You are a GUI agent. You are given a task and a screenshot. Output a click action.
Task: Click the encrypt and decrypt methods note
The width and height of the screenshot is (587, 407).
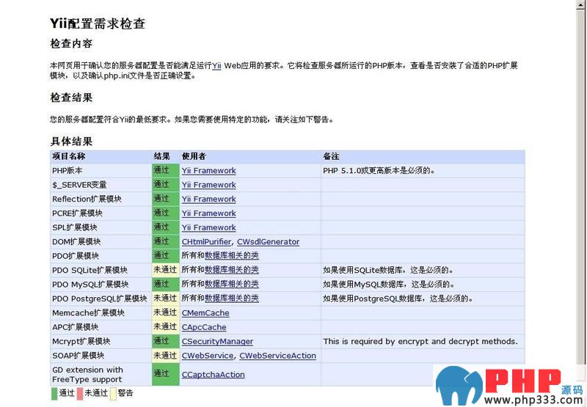420,341
